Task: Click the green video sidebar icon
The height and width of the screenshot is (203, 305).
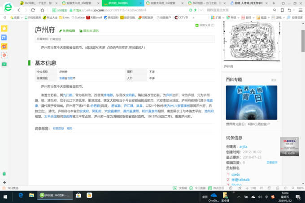Action: 4,64
